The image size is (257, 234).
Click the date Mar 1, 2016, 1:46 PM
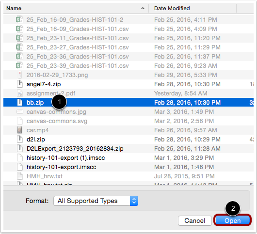184,167
